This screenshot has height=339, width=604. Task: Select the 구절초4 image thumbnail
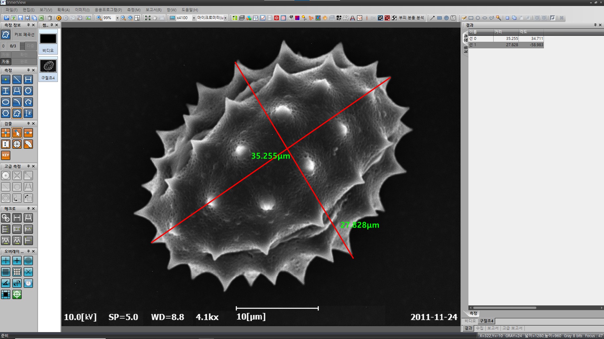click(48, 66)
